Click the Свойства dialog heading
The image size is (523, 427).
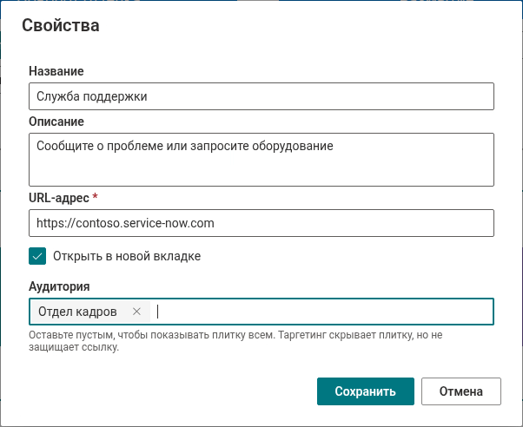pyautogui.click(x=61, y=26)
